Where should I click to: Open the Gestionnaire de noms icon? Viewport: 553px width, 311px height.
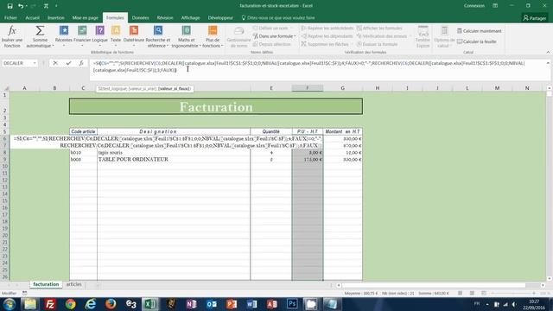tap(238, 31)
